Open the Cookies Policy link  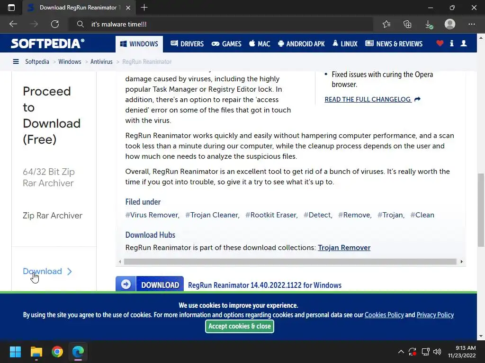tap(384, 315)
